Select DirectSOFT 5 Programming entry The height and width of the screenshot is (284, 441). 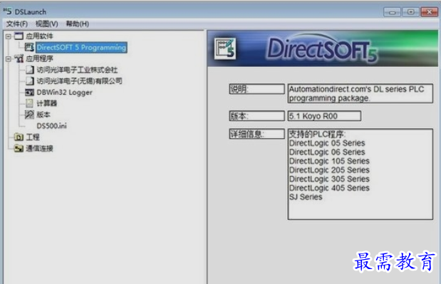pyautogui.click(x=81, y=47)
